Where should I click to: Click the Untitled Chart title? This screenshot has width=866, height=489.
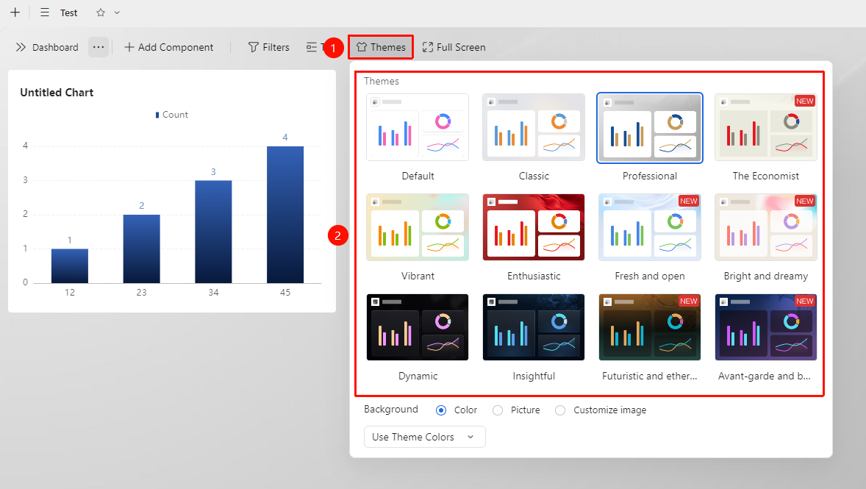click(57, 92)
